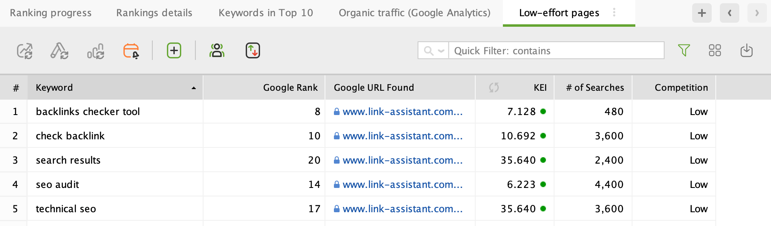Click the export download icon
Screen dimensions: 771x226
coord(746,51)
